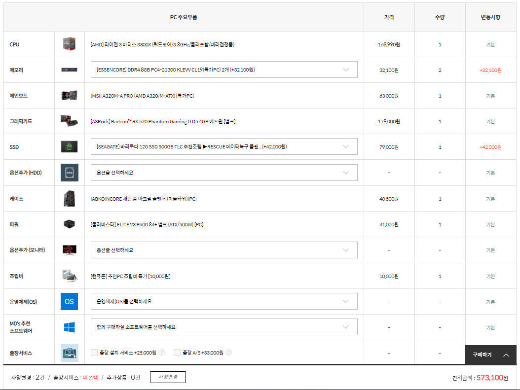Click the blue OS icon
This screenshot has height=390, width=520.
click(69, 301)
